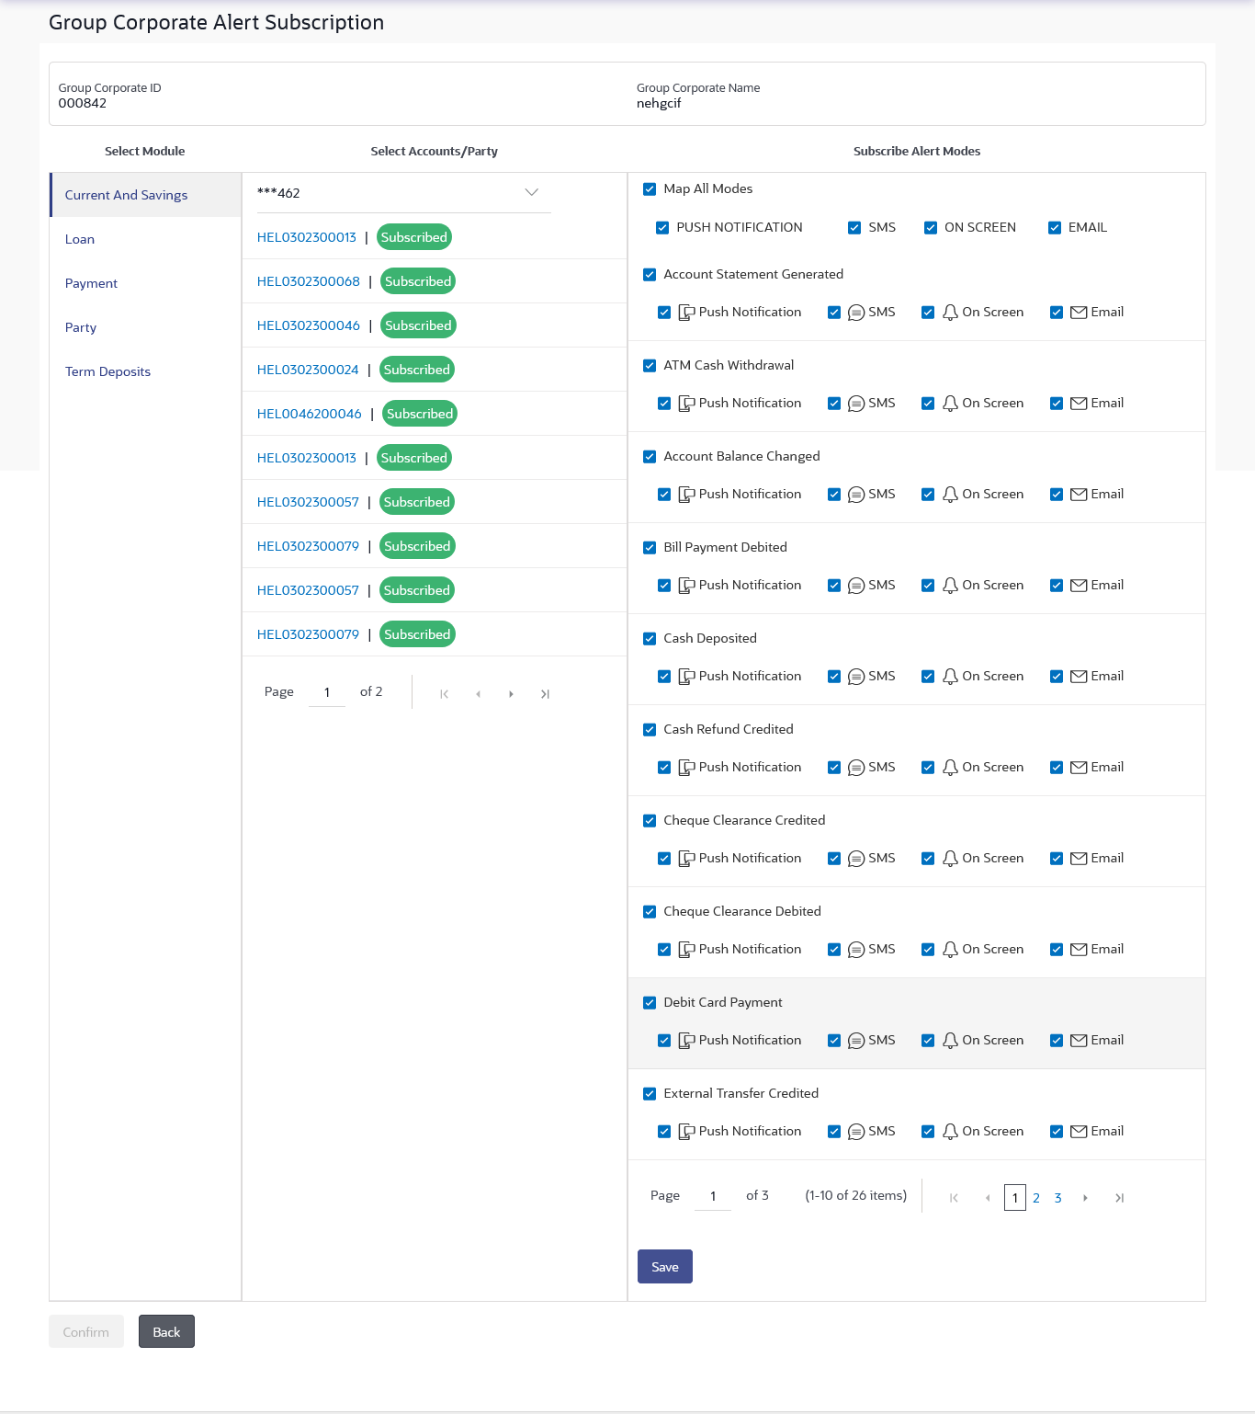This screenshot has width=1255, height=1414.
Task: Click the SMS icon under ATM Cash Withdrawal
Action: coord(856,404)
